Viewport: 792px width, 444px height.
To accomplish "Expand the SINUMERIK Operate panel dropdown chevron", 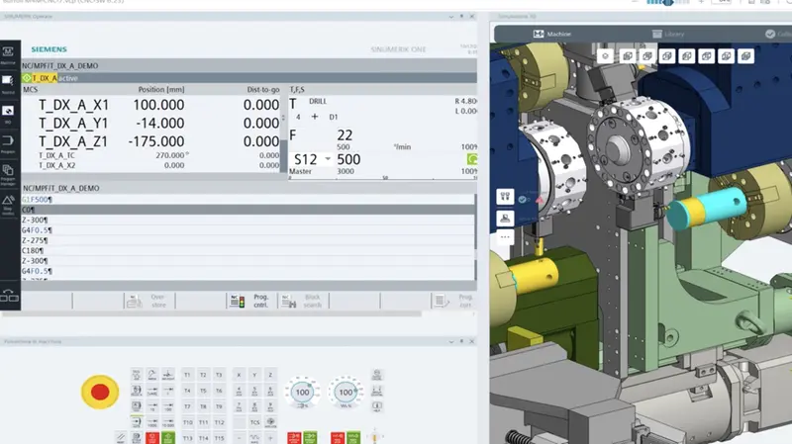I will [451, 17].
